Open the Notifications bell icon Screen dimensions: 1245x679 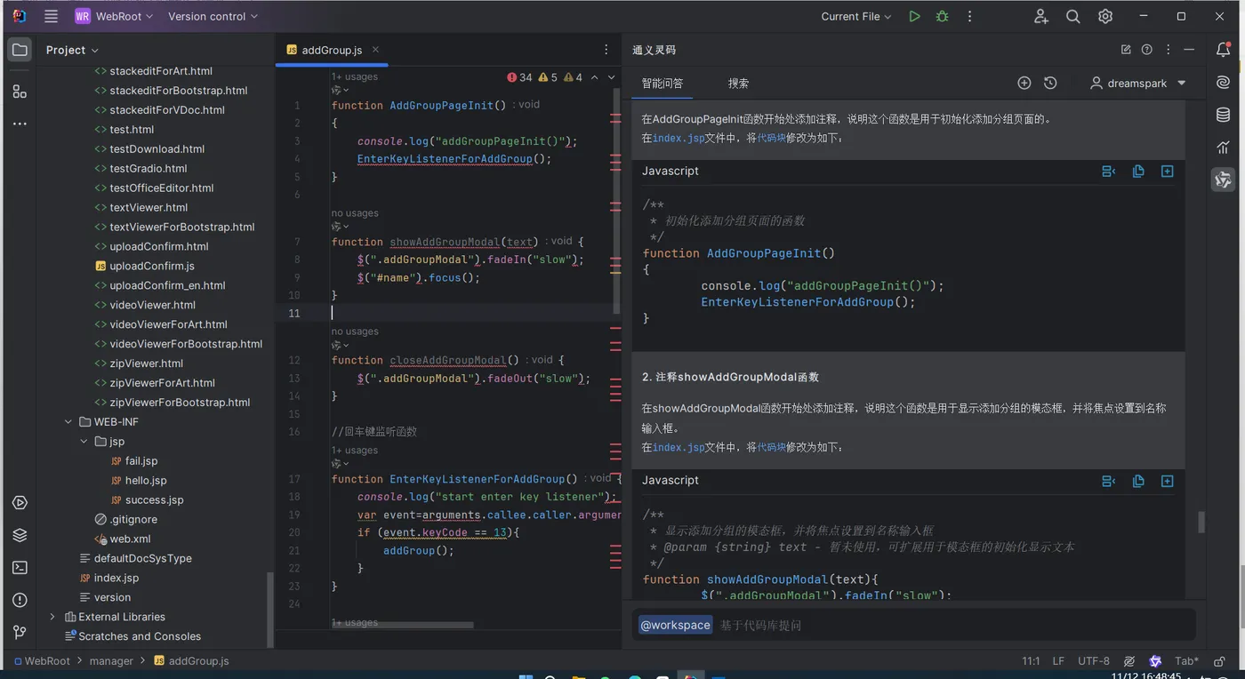(1224, 50)
